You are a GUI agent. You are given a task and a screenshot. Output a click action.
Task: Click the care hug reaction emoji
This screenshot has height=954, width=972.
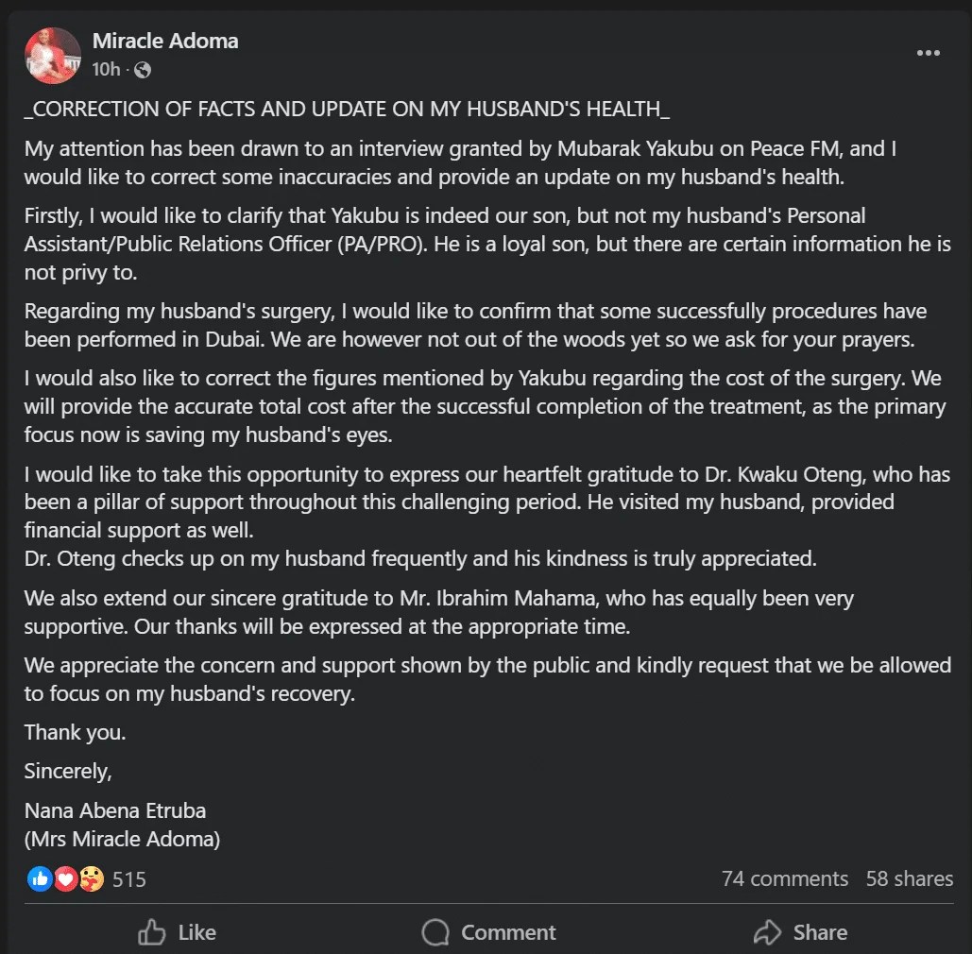pyautogui.click(x=92, y=879)
